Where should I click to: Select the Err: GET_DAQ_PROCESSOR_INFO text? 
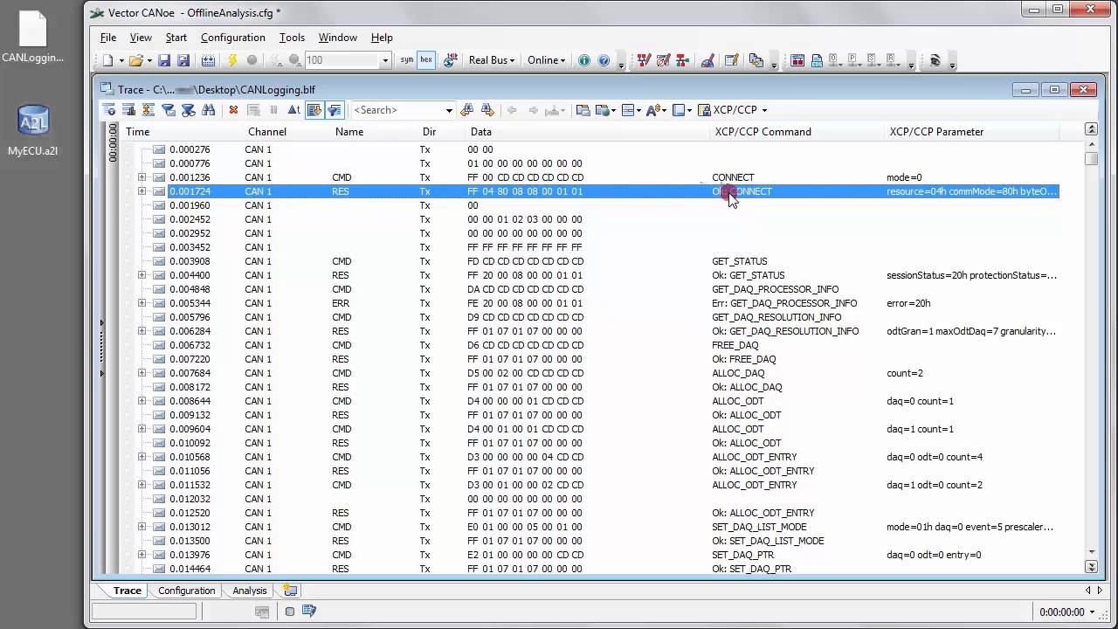tap(784, 303)
